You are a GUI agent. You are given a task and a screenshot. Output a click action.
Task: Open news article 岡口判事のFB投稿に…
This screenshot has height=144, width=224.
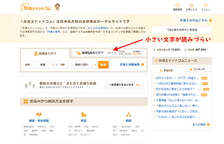(x=177, y=95)
